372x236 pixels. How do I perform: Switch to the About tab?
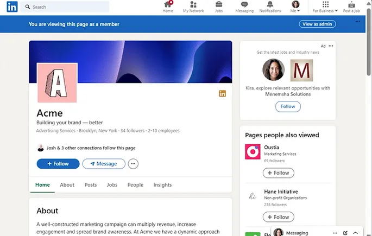67,185
